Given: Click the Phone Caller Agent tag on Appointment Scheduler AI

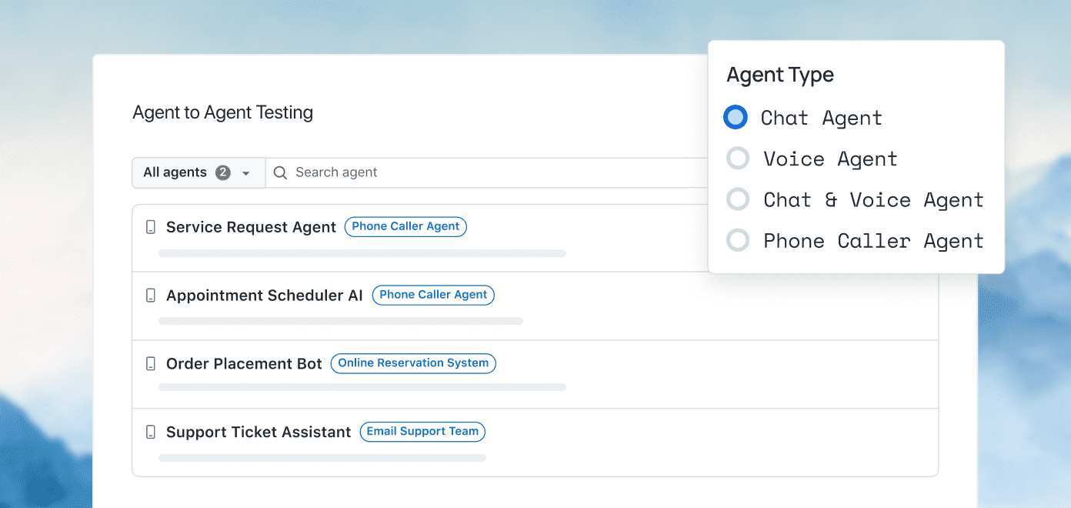Looking at the screenshot, I should (433, 295).
